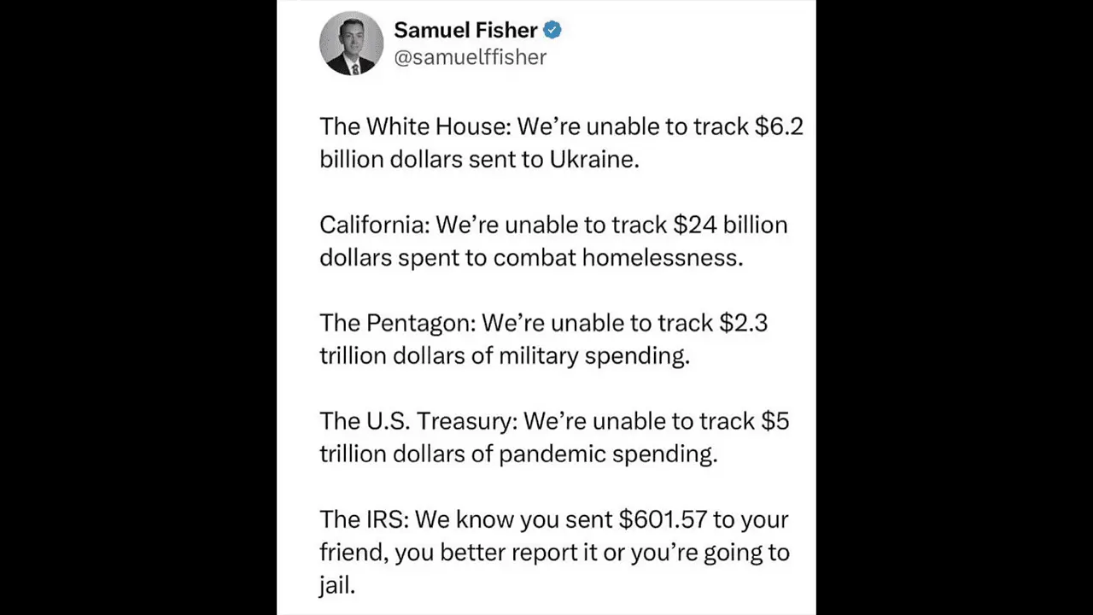Click the blue verified checkmark badge

point(552,30)
